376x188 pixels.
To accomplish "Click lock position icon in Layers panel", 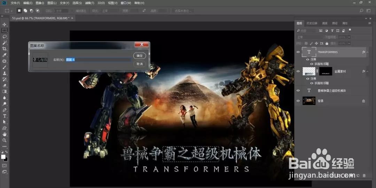I will click(316, 44).
